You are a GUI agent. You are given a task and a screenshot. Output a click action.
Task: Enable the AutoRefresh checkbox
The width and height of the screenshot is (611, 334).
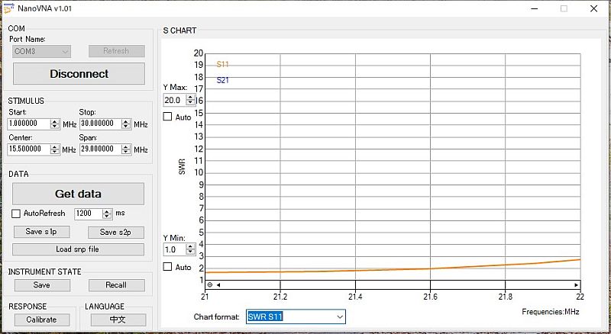tap(16, 214)
